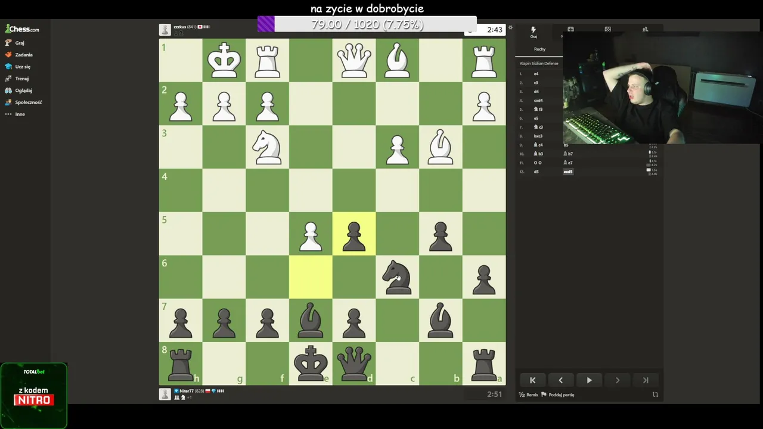Open Oglądaj in the sidebar
Screen dimensions: 763x429
18,91
